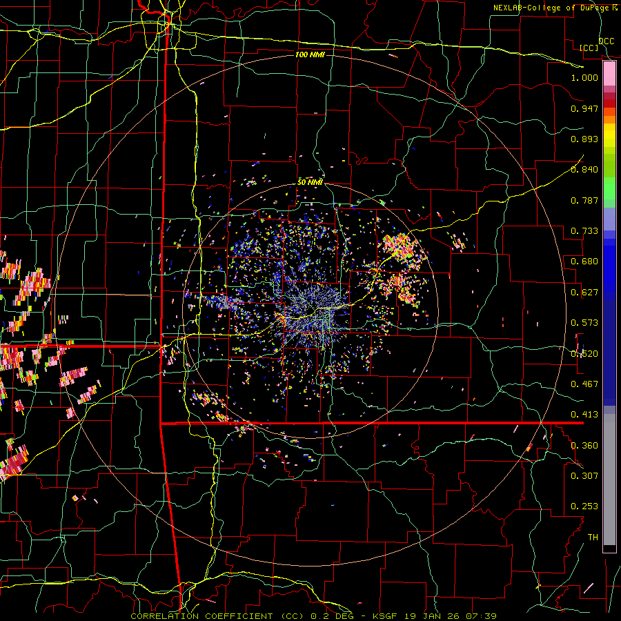Select the 0.893 scale value

(584, 139)
